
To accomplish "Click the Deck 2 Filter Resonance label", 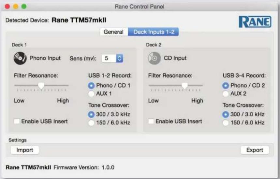I will (x=170, y=75).
